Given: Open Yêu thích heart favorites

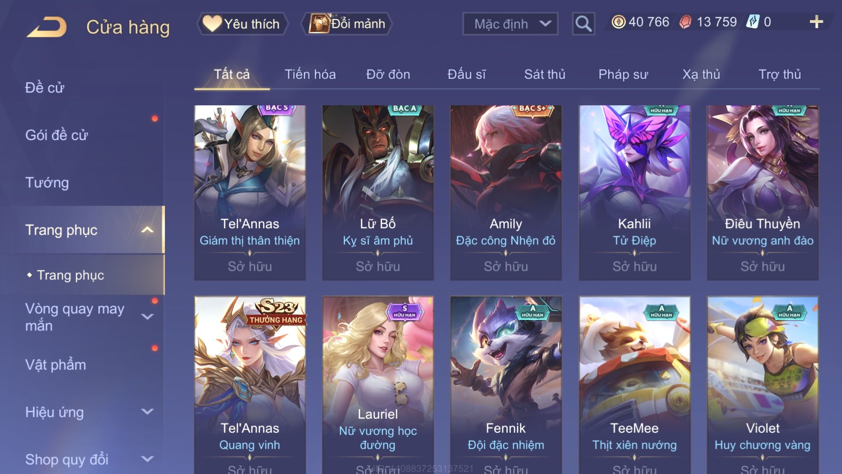Looking at the screenshot, I should [242, 24].
